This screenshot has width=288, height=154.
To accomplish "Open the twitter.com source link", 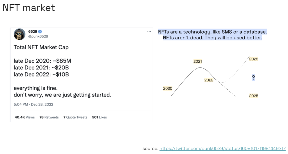I will (x=222, y=148).
